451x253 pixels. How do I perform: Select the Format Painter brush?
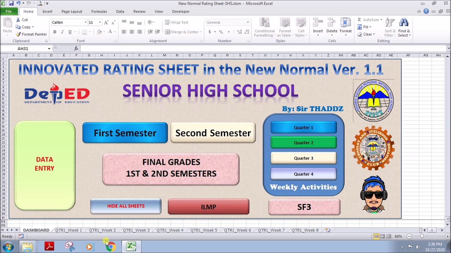(x=18, y=34)
